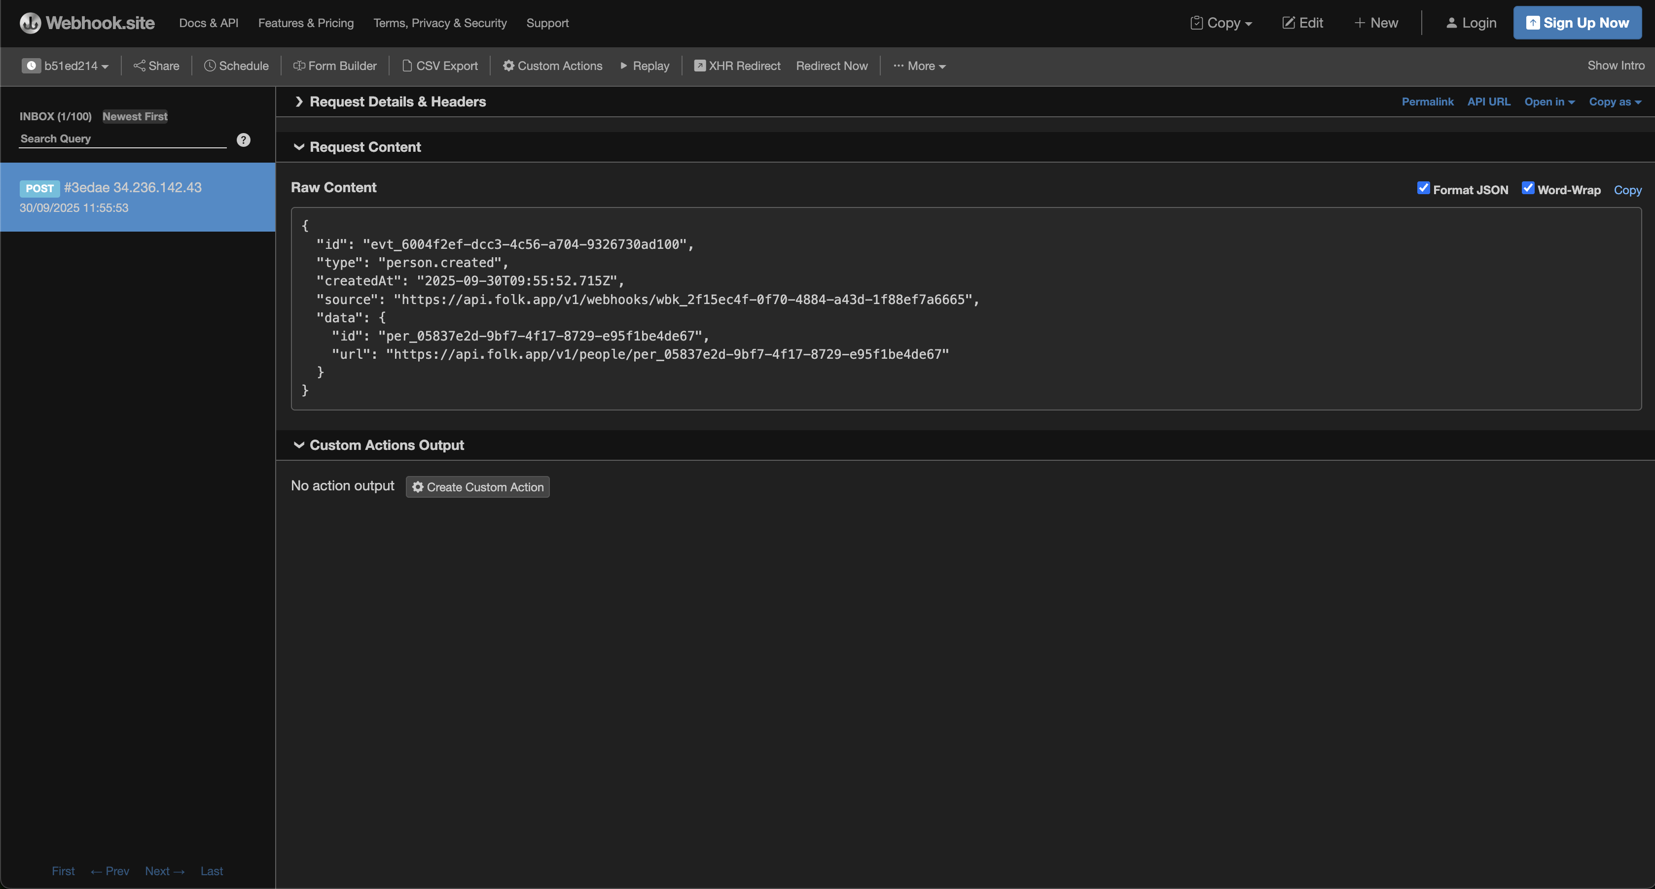This screenshot has width=1655, height=889.
Task: Open Schedule via its clock icon
Action: 210,66
